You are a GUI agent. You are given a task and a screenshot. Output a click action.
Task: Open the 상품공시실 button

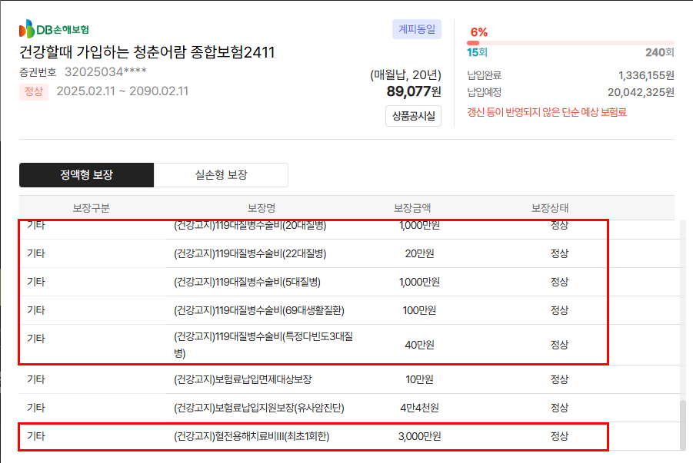click(x=413, y=116)
